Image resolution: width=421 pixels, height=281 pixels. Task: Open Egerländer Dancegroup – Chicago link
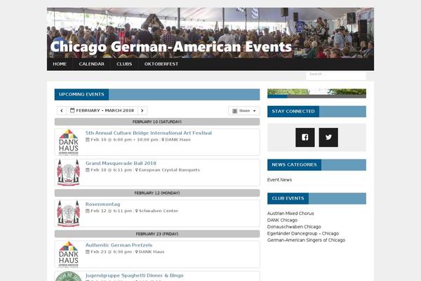pyautogui.click(x=303, y=233)
